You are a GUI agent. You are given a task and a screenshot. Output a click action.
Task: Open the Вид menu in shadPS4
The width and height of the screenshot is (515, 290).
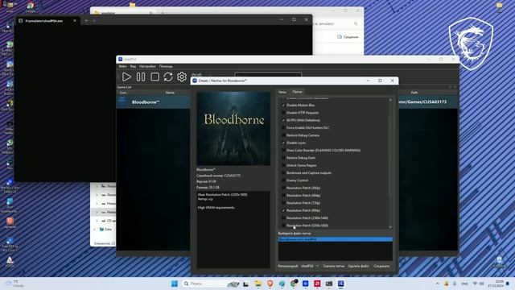[x=133, y=66]
